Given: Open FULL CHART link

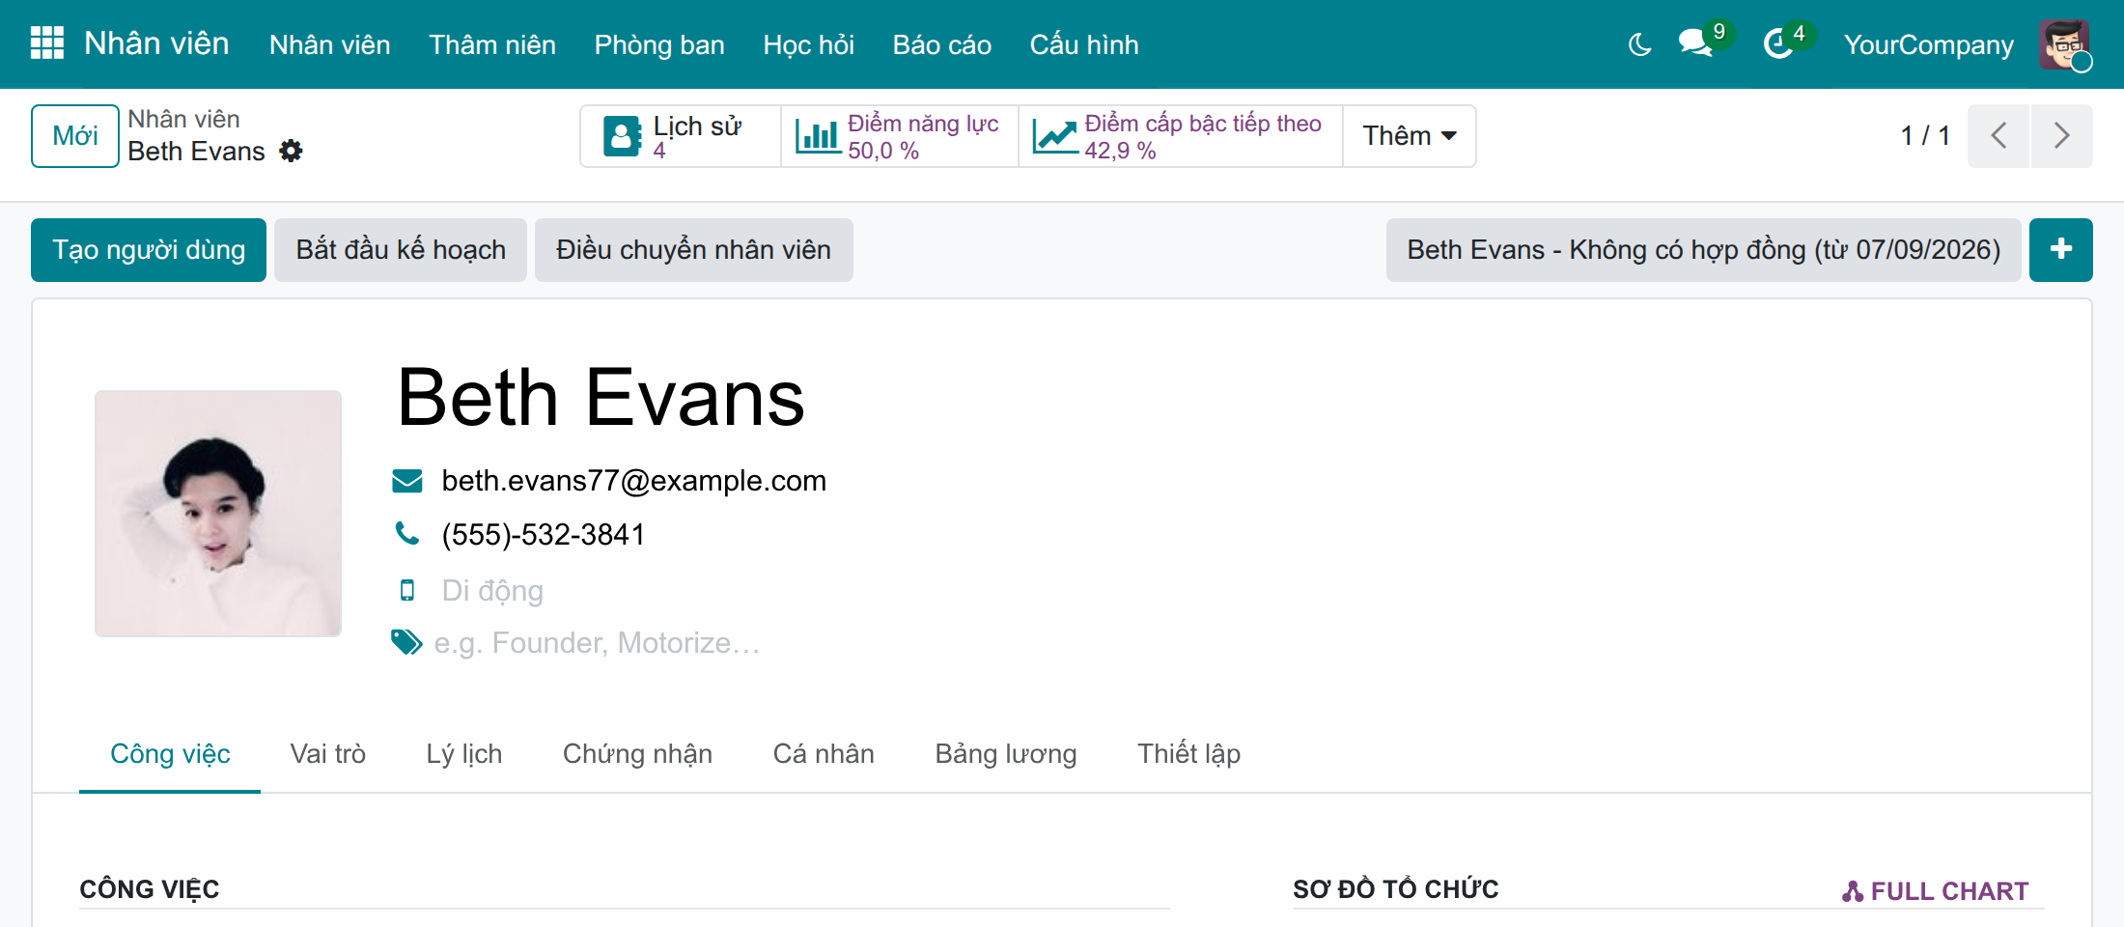Looking at the screenshot, I should 1935,891.
